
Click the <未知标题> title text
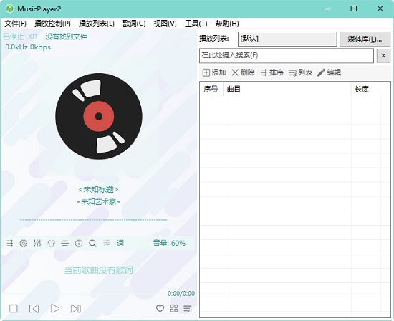tap(99, 189)
